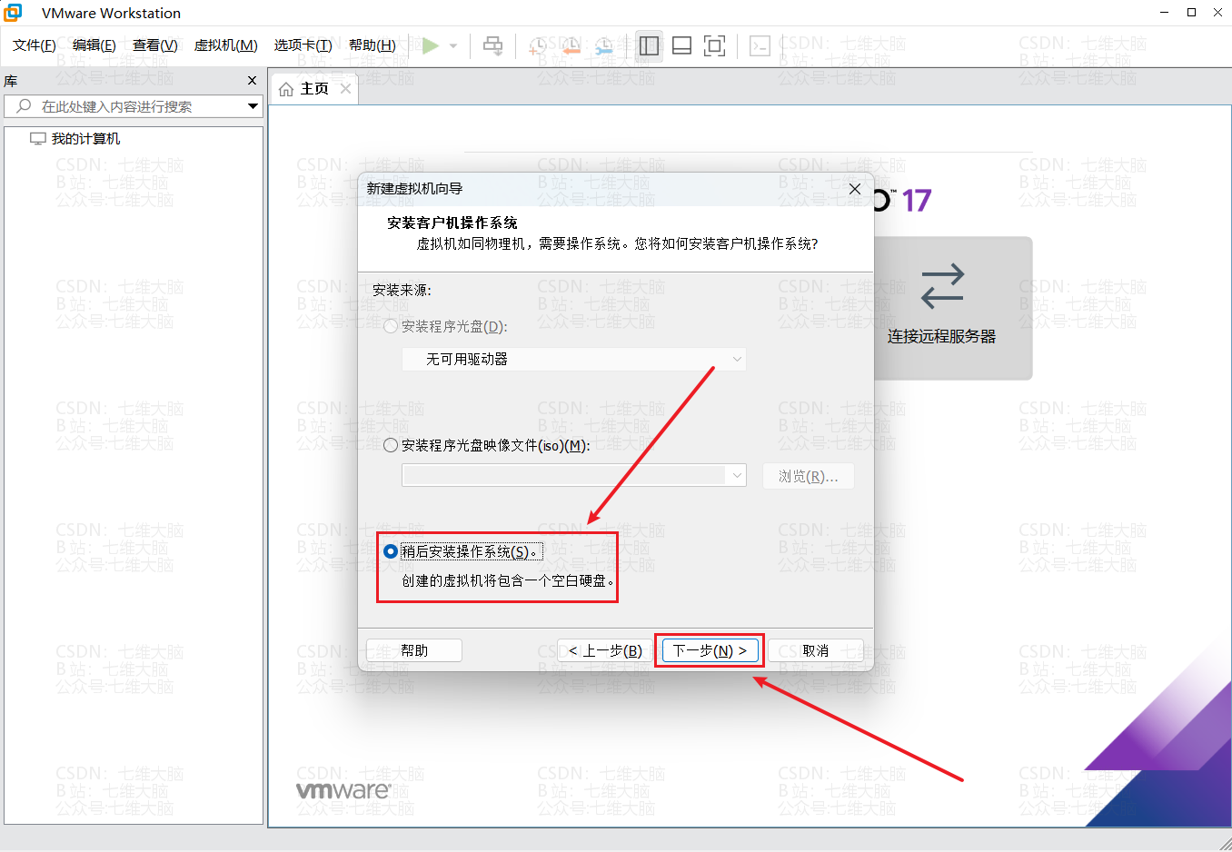Click the 连接远程服务器 card
This screenshot has width=1232, height=852.
click(942, 308)
